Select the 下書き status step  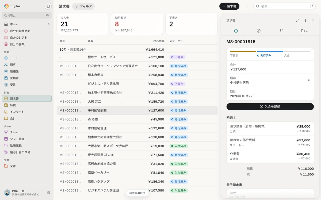coord(243,54)
